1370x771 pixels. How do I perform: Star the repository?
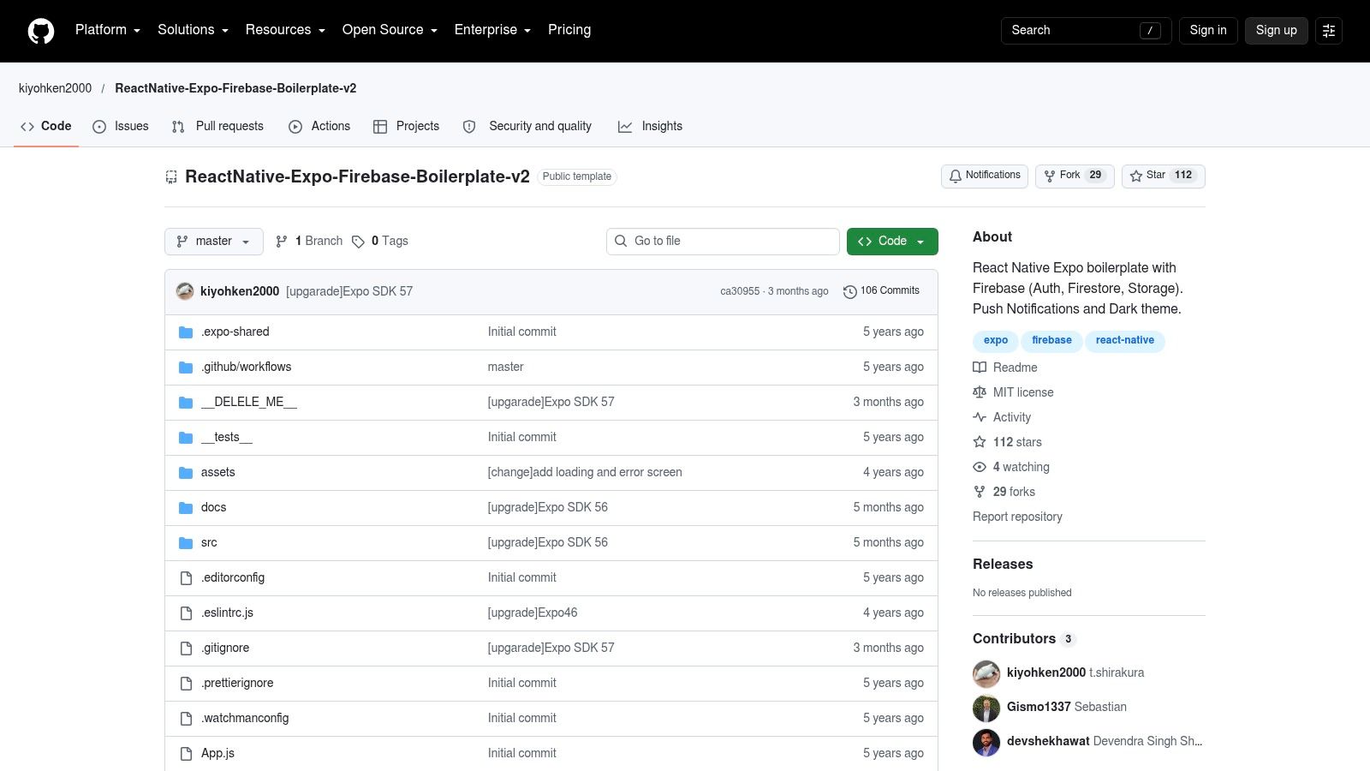tap(1164, 176)
